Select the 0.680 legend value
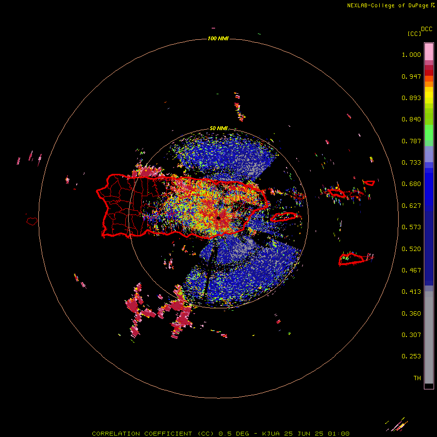This screenshot has height=437, width=437. tap(411, 184)
